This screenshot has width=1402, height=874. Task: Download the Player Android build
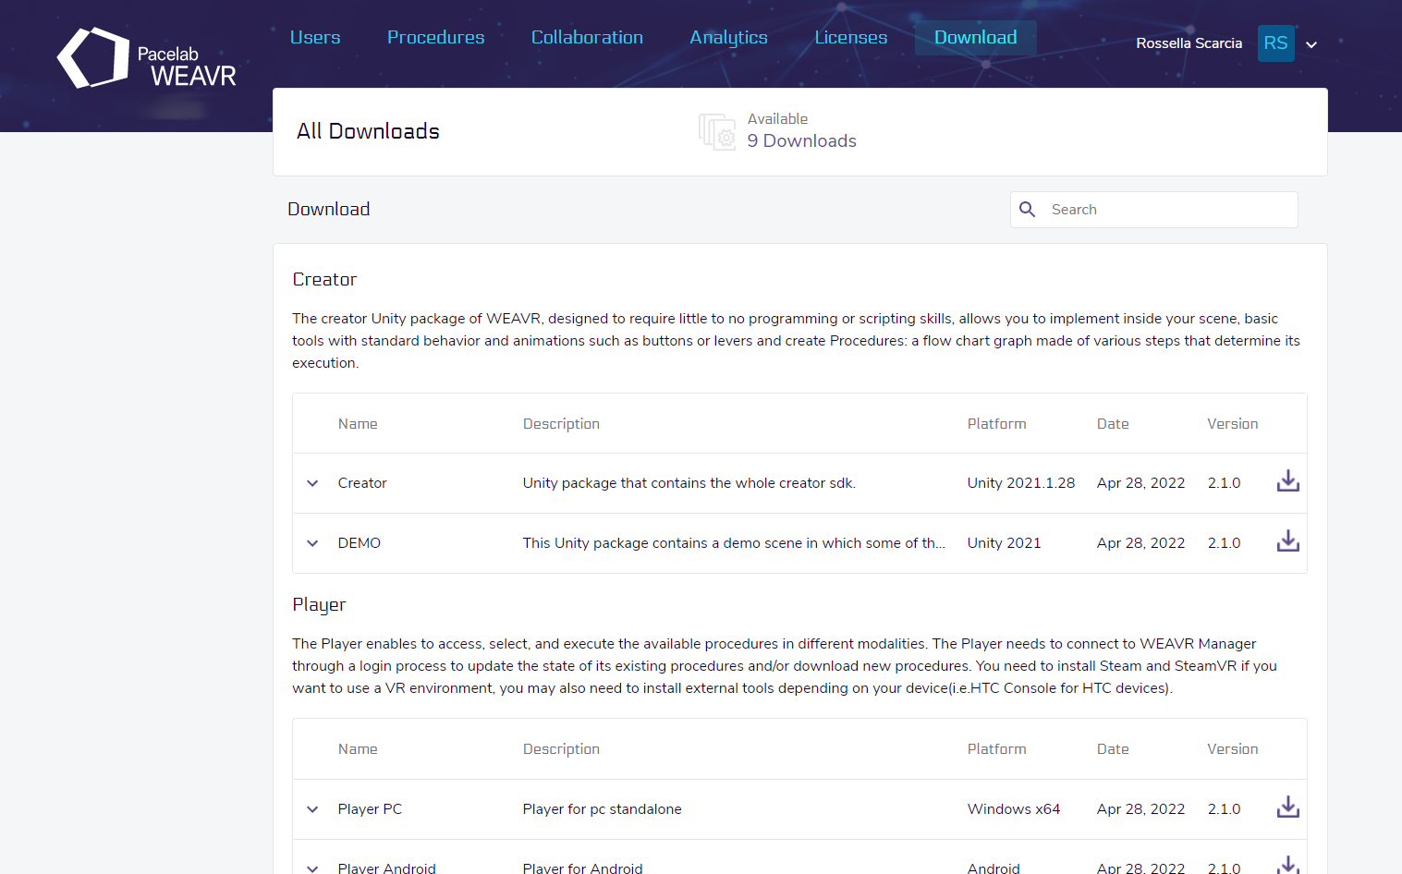click(x=1287, y=865)
